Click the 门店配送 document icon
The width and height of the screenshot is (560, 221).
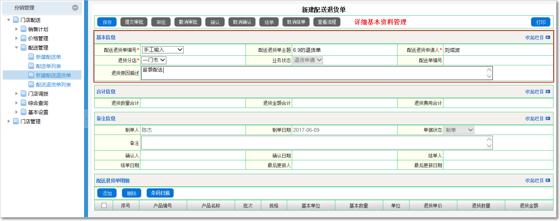(16, 20)
